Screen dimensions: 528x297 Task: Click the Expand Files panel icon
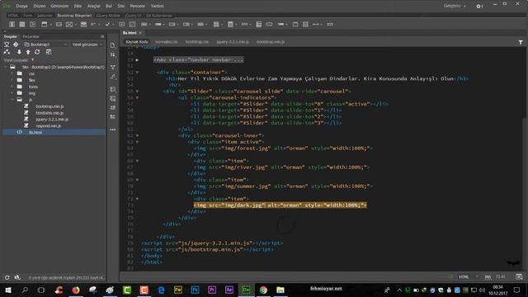[49, 52]
